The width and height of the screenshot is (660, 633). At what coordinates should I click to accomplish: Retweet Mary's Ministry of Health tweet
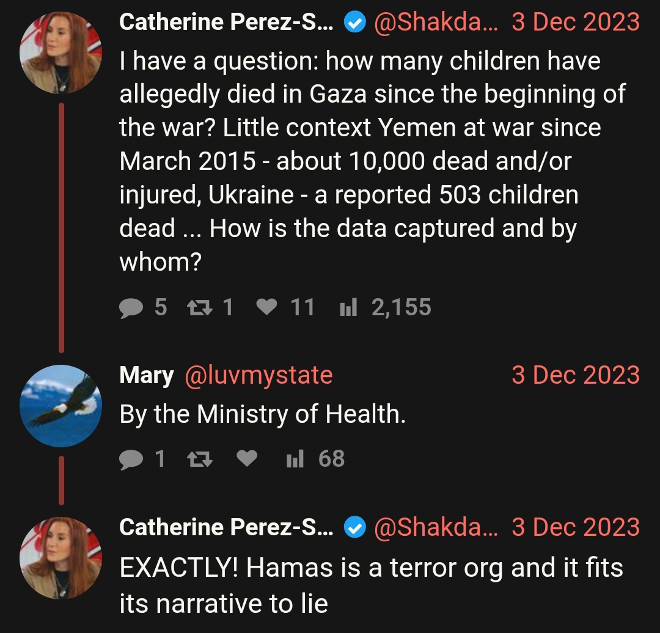pyautogui.click(x=199, y=458)
